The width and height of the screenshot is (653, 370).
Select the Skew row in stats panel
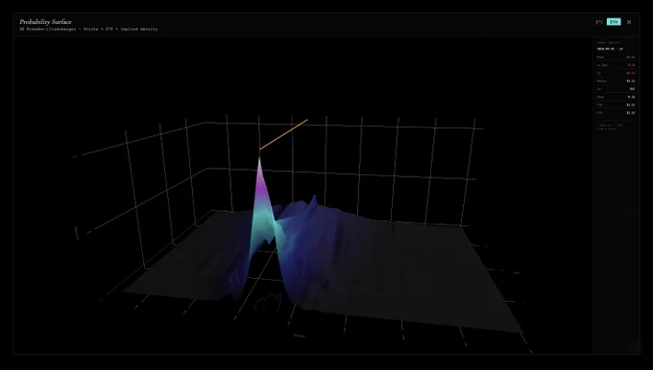coord(616,97)
